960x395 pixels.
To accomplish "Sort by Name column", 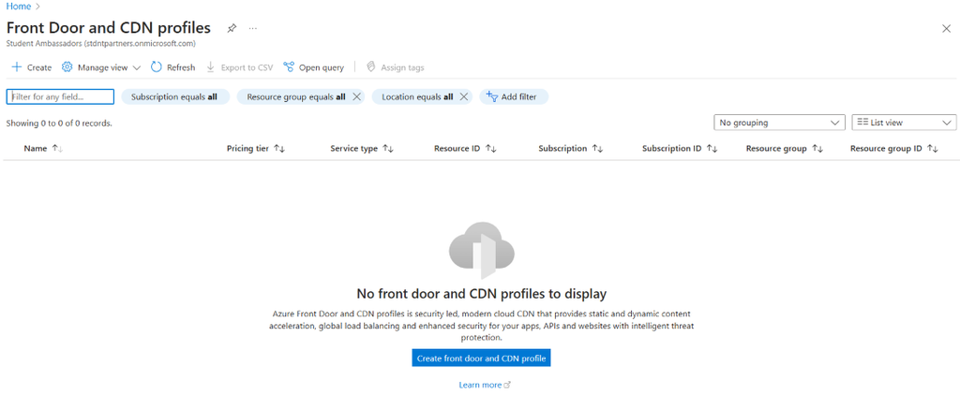I will [x=43, y=149].
